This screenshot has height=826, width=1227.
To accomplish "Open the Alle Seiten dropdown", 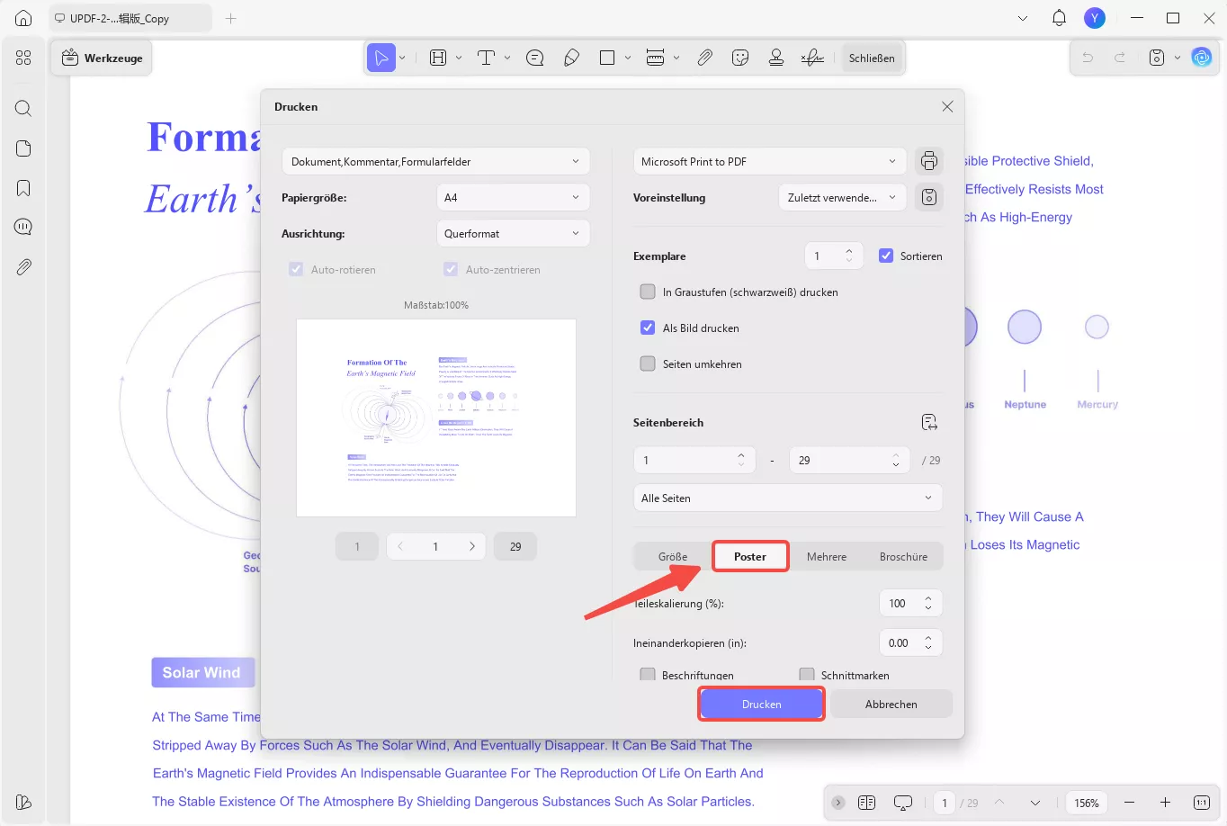I will 788,498.
